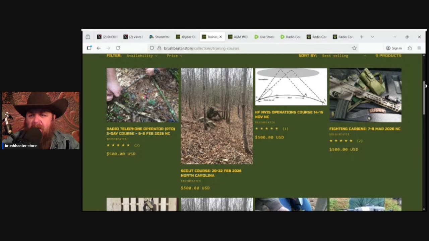Click the page vertical scrollbar thumb
This screenshot has height=241, width=429.
(424, 98)
